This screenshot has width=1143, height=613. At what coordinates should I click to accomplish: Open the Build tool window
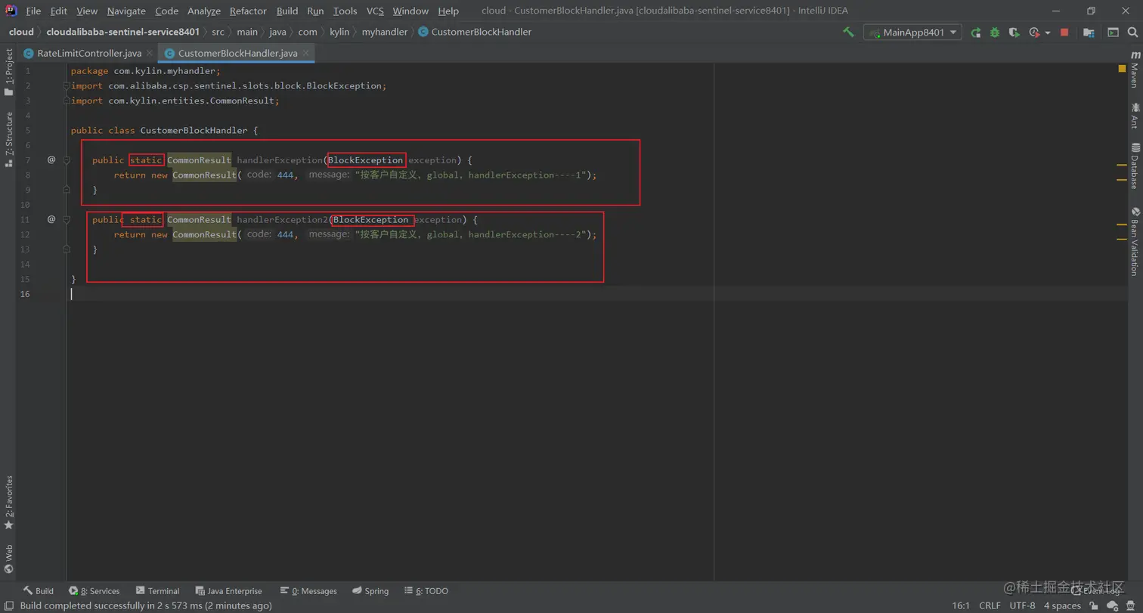coord(38,591)
